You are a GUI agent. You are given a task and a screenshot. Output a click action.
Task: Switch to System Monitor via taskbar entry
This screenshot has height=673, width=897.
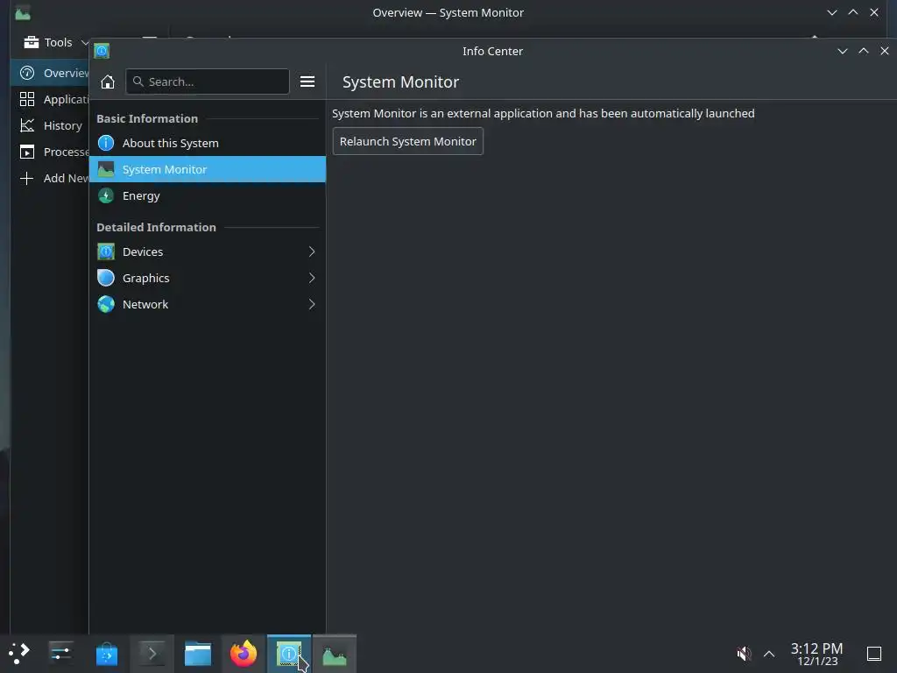[x=335, y=654]
